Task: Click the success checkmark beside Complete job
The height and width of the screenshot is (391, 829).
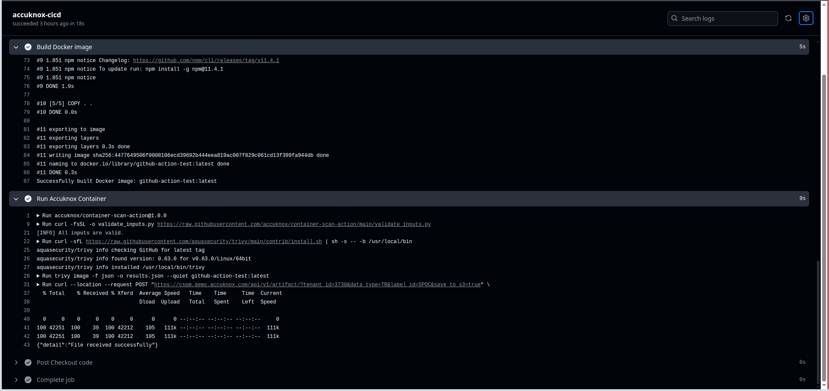Action: [x=28, y=380]
